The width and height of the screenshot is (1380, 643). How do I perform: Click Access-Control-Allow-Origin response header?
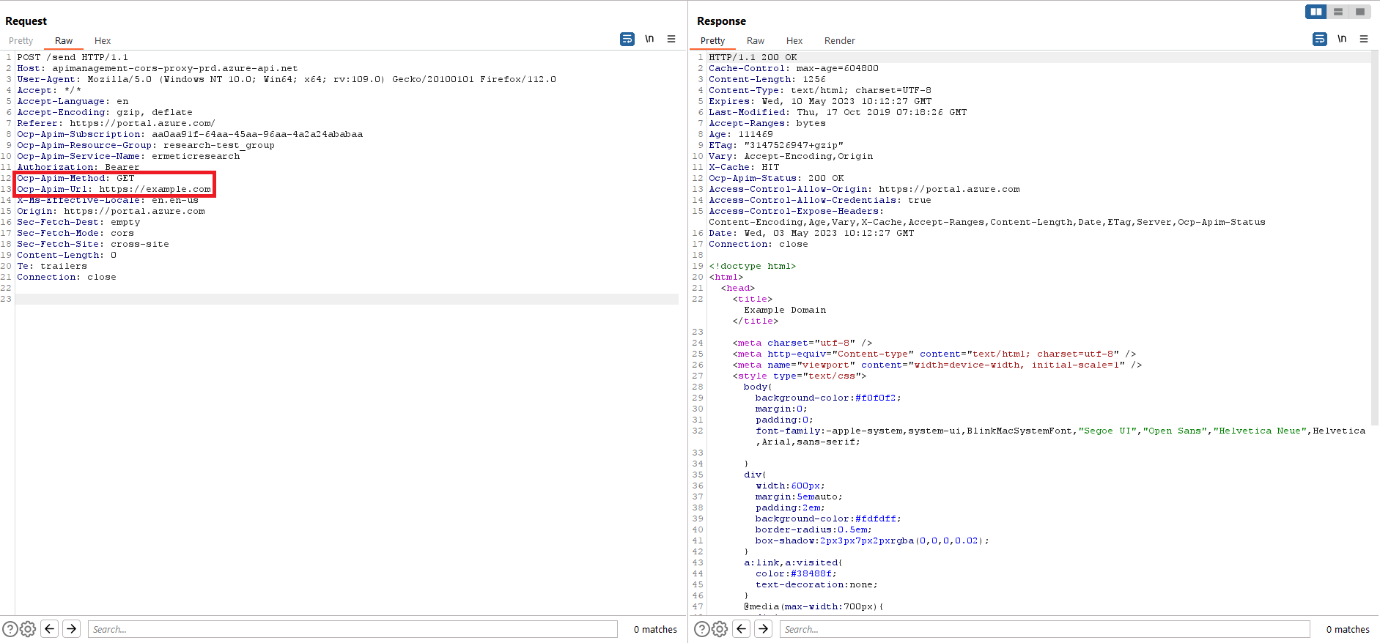click(864, 189)
